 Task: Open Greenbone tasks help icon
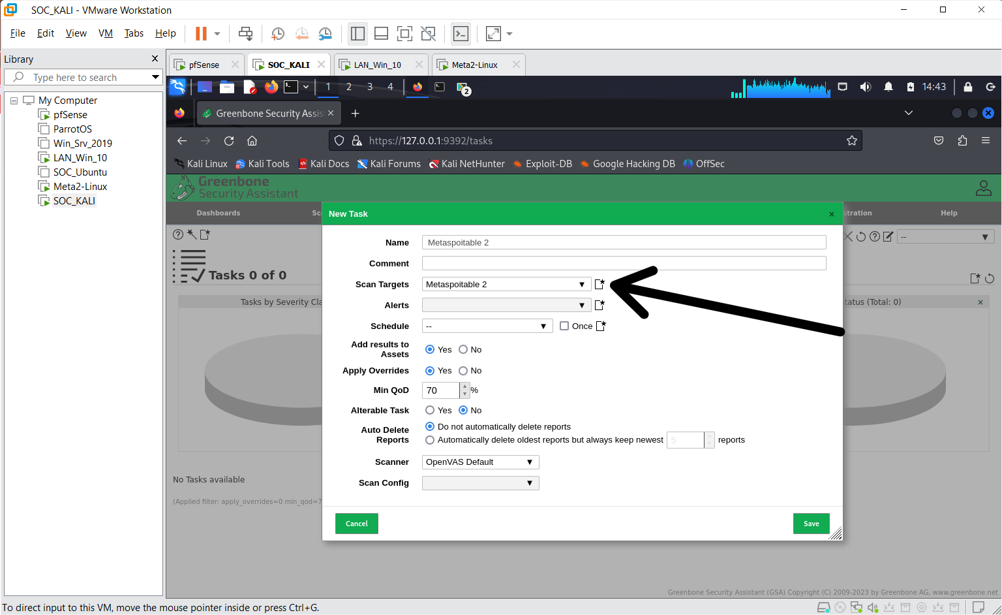coord(178,234)
